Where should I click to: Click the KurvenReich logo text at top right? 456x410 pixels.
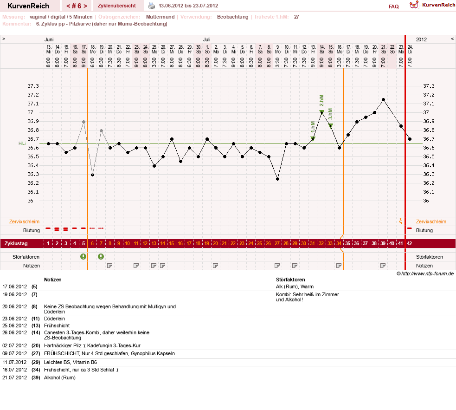[x=438, y=5]
